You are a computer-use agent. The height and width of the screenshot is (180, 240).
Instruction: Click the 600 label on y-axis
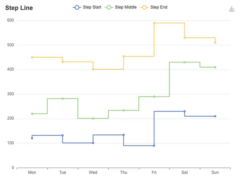pyautogui.click(x=10, y=20)
